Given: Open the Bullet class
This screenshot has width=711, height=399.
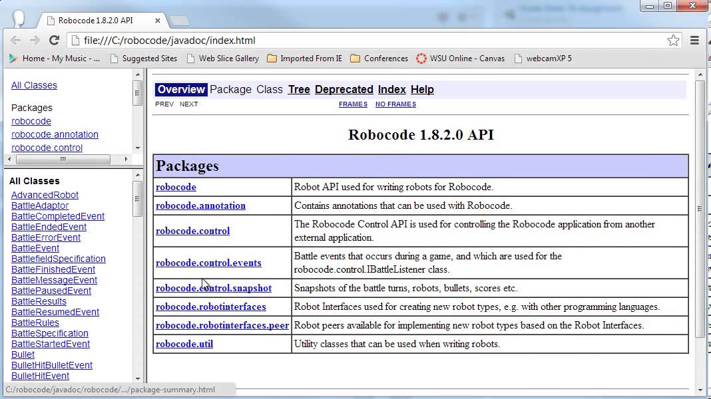Looking at the screenshot, I should click(23, 354).
